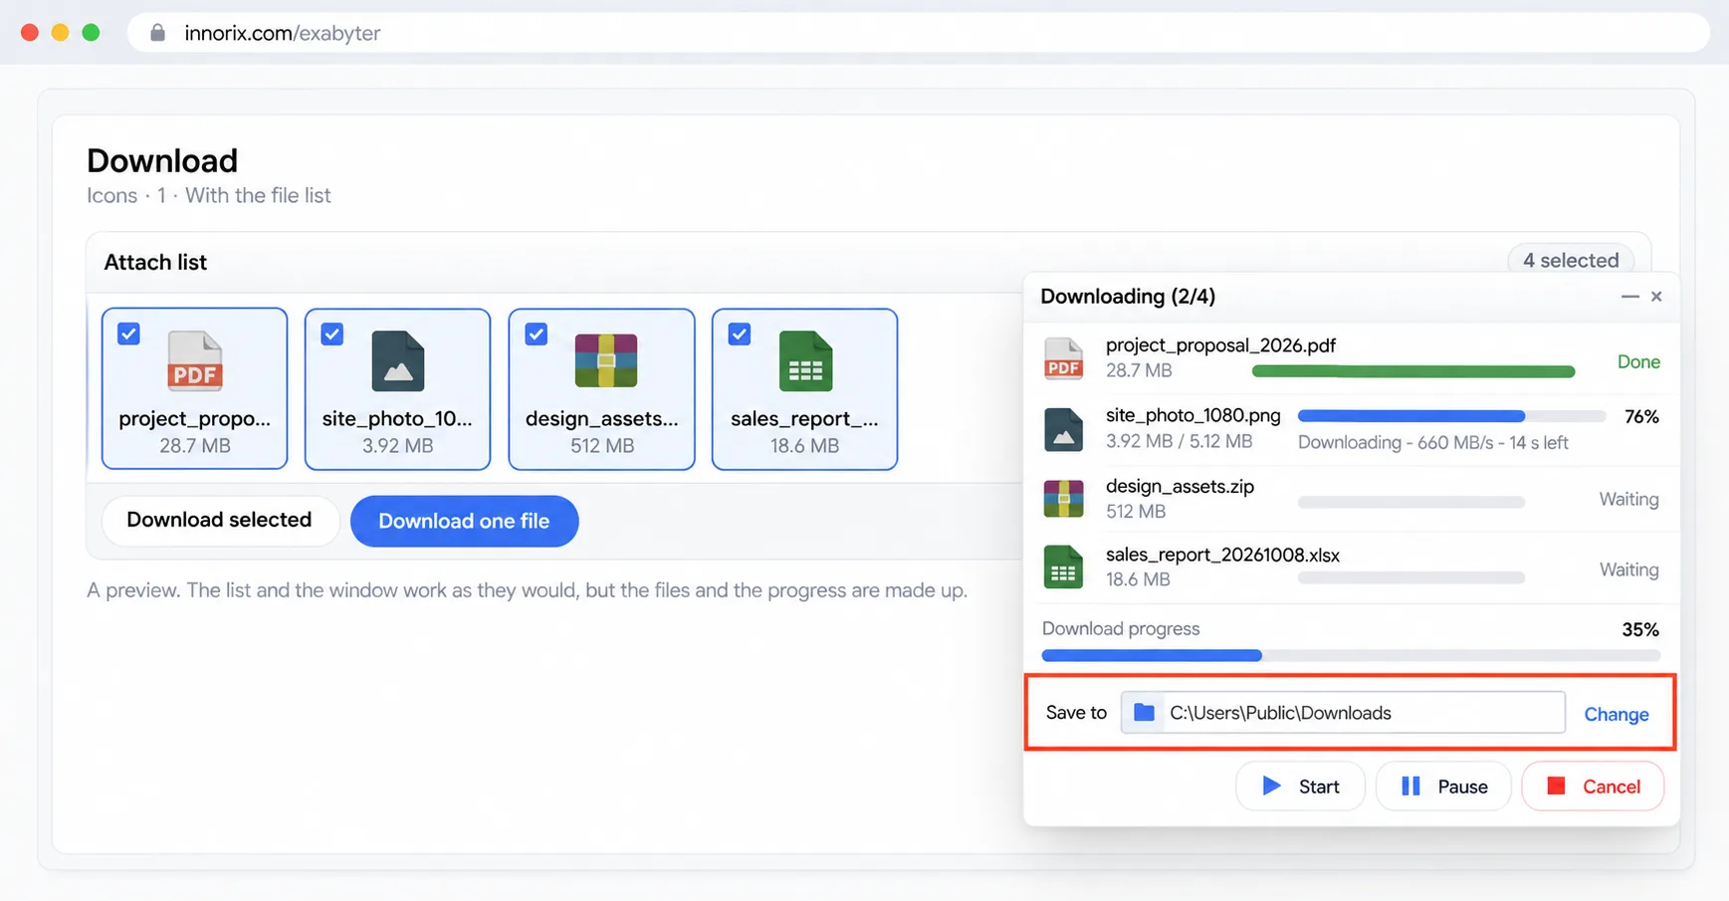Cancel the download
The width and height of the screenshot is (1729, 901).
pyautogui.click(x=1593, y=787)
